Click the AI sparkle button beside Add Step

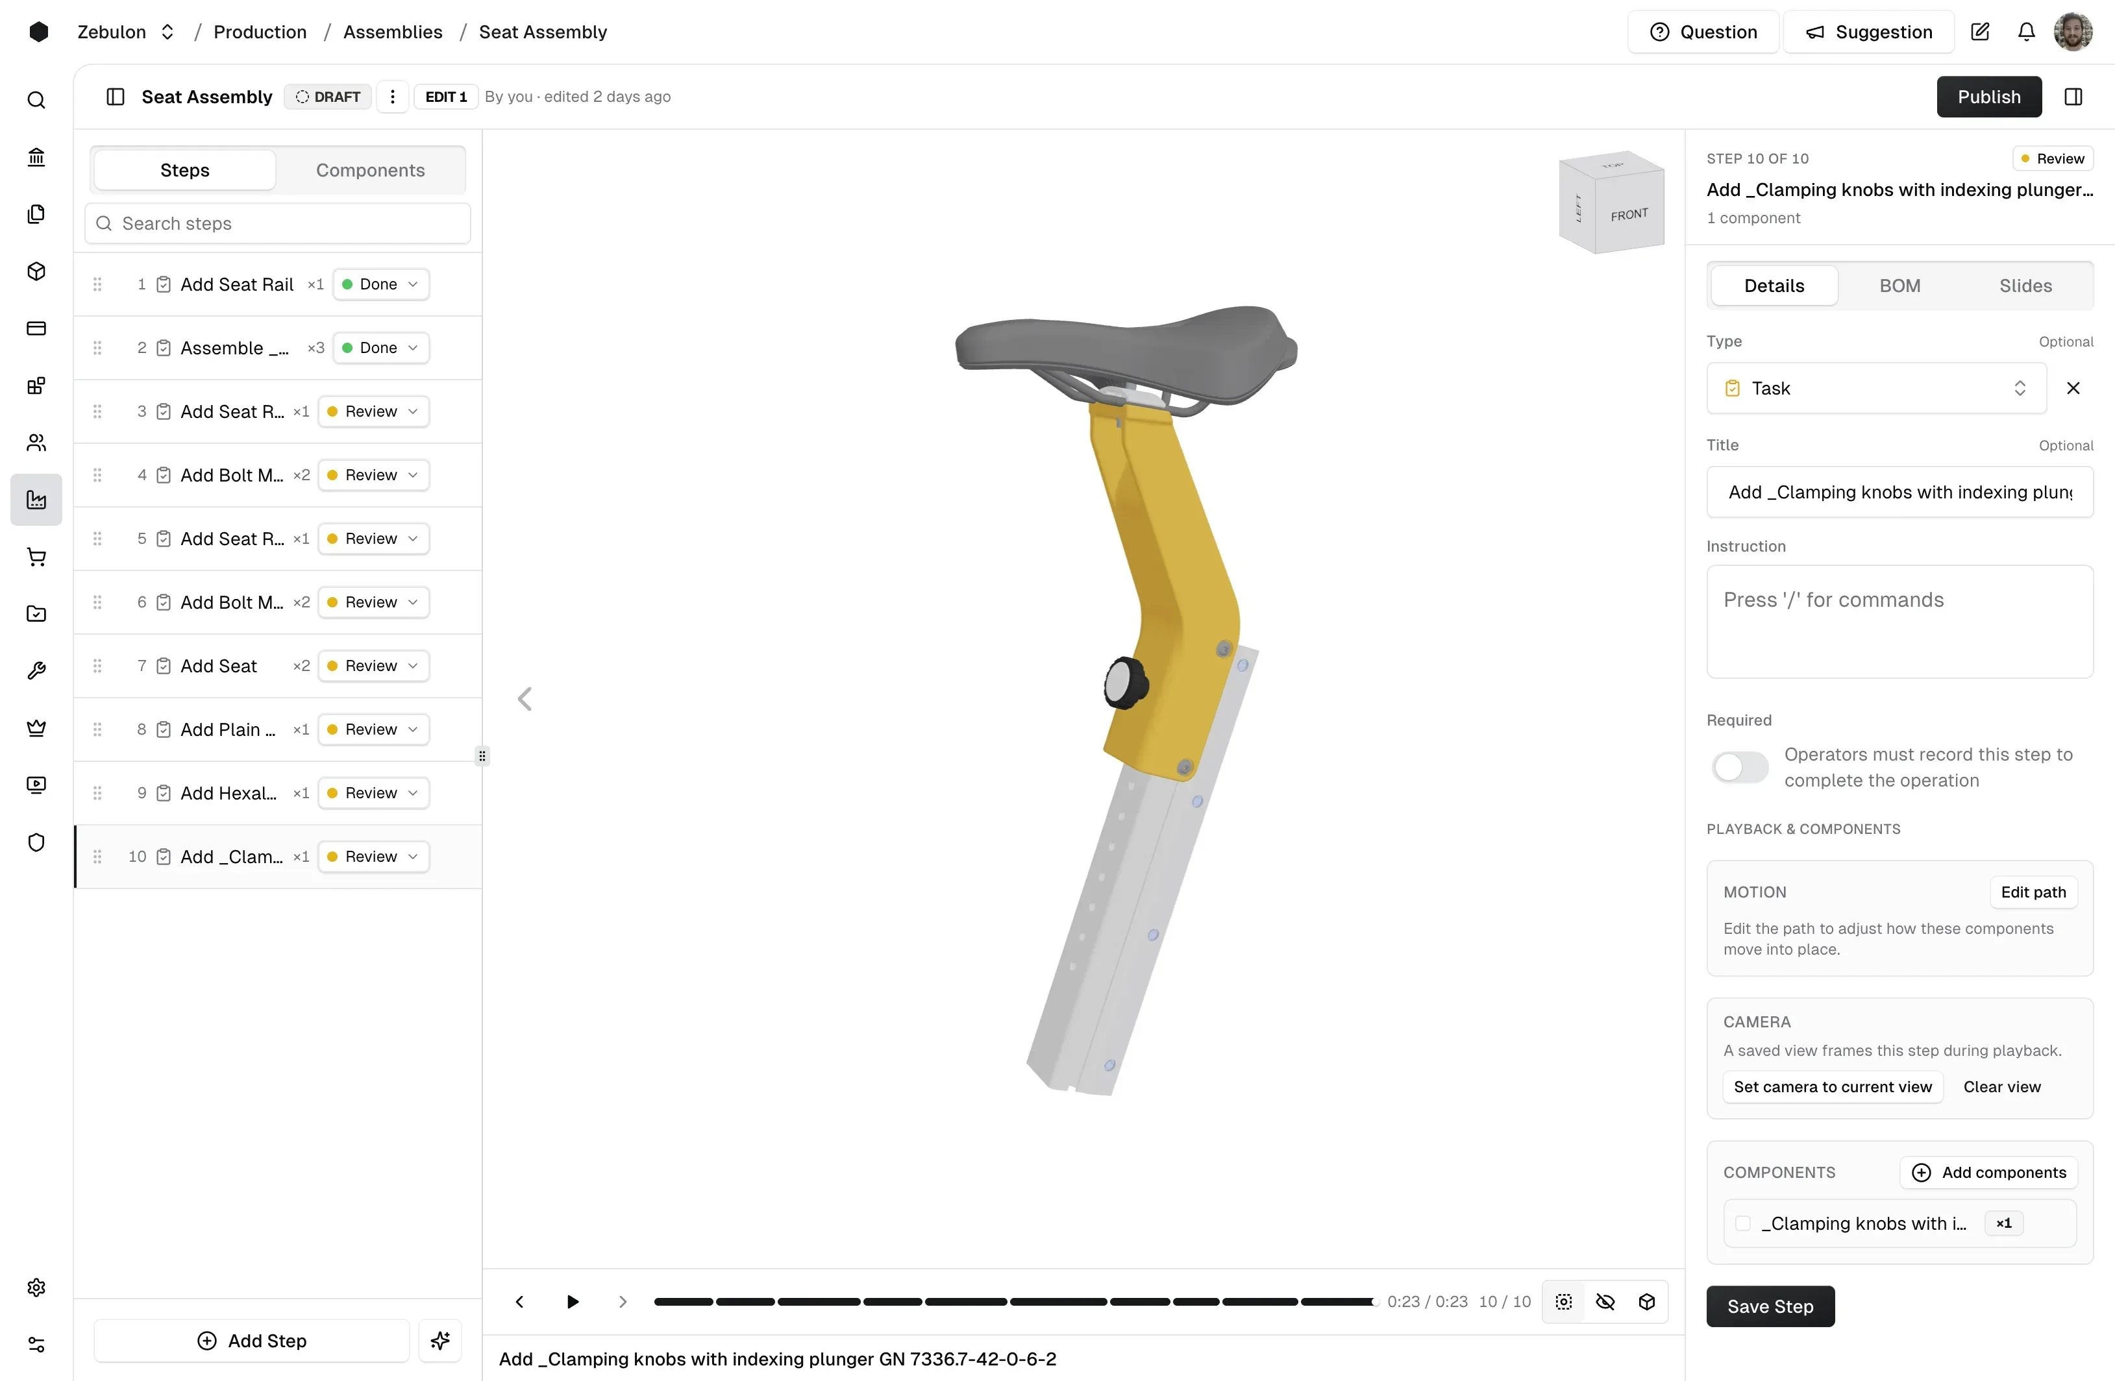[x=441, y=1340]
